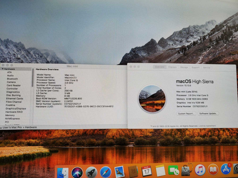Viewport: 238px width, 178px height.
Task: Click Version 10.13.6 text
Action: [x=184, y=85]
